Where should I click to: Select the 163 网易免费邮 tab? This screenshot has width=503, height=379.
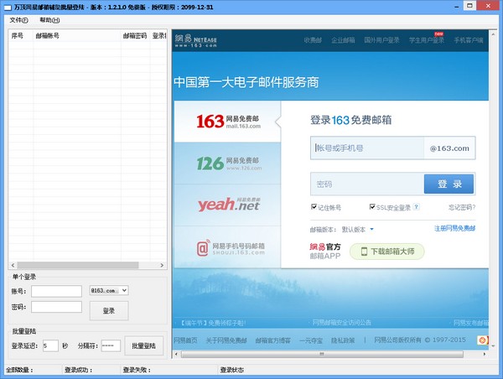[228, 122]
